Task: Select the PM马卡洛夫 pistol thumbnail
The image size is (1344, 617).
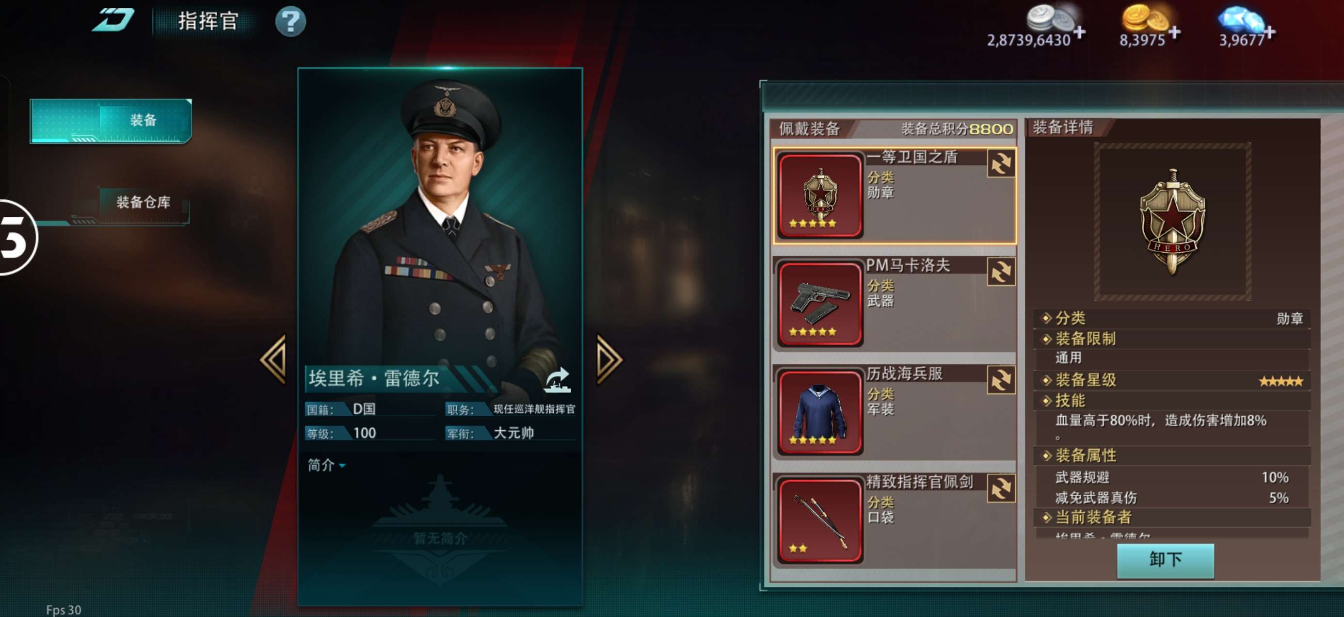Action: (820, 304)
